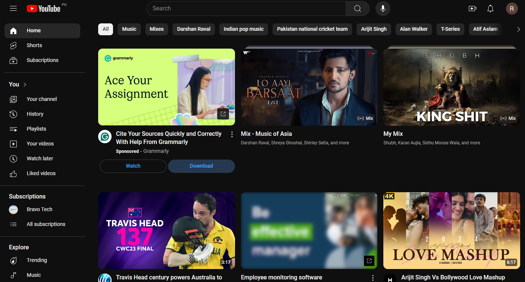Open the History clock icon

coord(13,114)
